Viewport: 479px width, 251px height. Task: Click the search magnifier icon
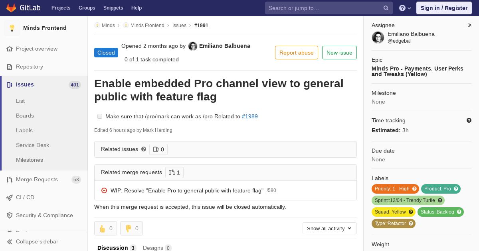tap(386, 8)
